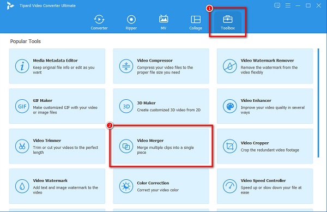
Task: Open the Toolbox tab icon
Action: (x=228, y=20)
